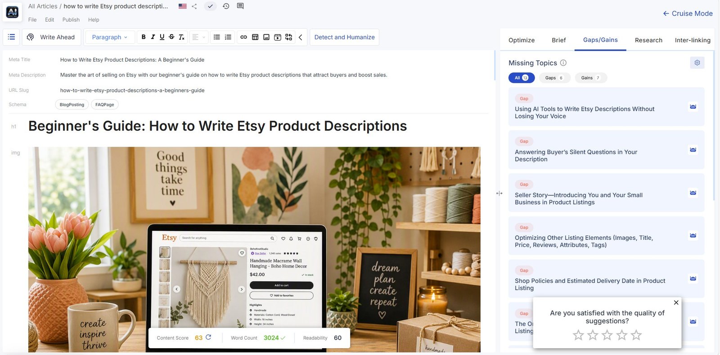
Task: Click the Word Count value 3024
Action: [x=271, y=337]
